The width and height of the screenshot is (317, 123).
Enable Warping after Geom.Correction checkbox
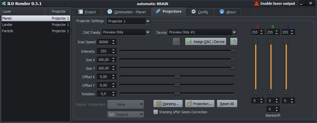pos(155,112)
